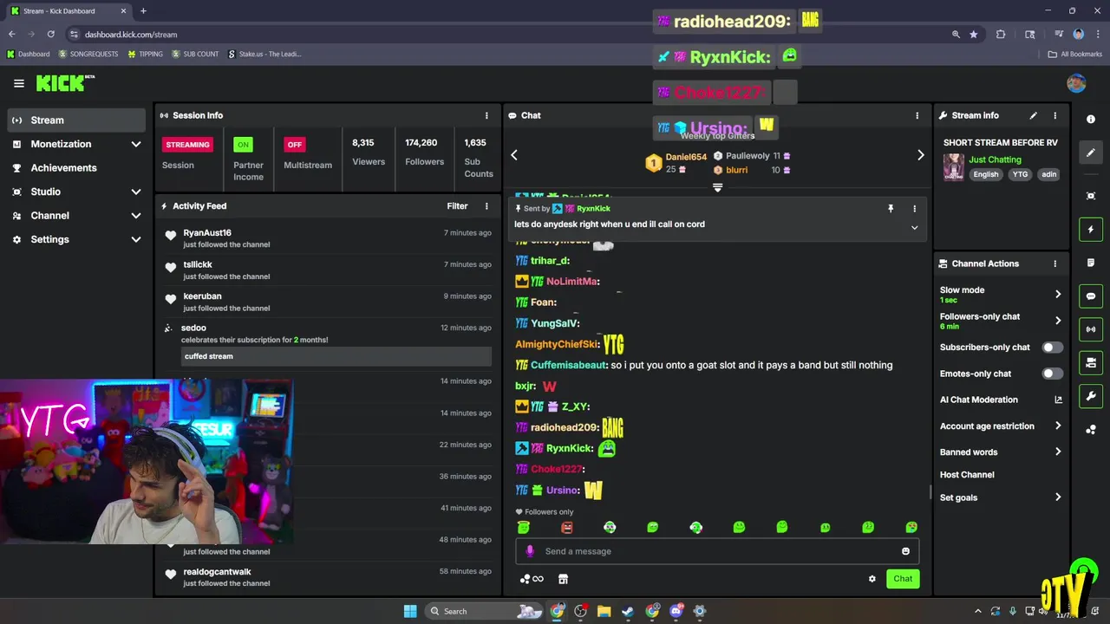Expand the pinned message chevron
1110x624 pixels.
(x=914, y=228)
